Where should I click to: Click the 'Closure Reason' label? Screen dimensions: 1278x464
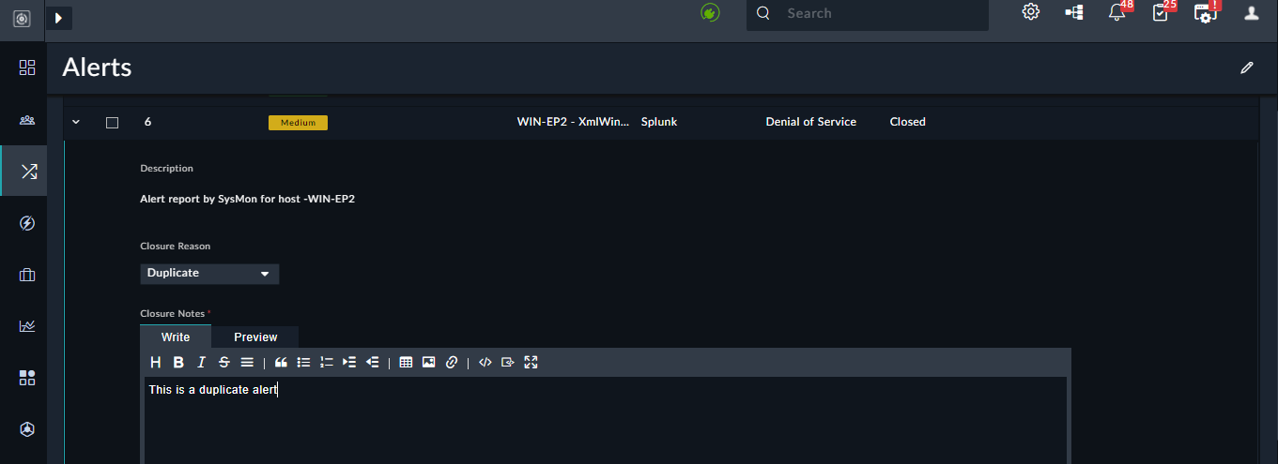point(176,247)
